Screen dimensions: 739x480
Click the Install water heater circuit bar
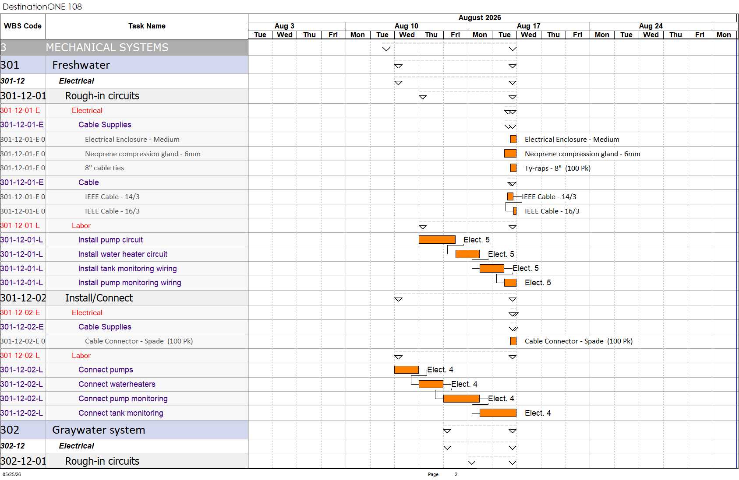tap(467, 254)
